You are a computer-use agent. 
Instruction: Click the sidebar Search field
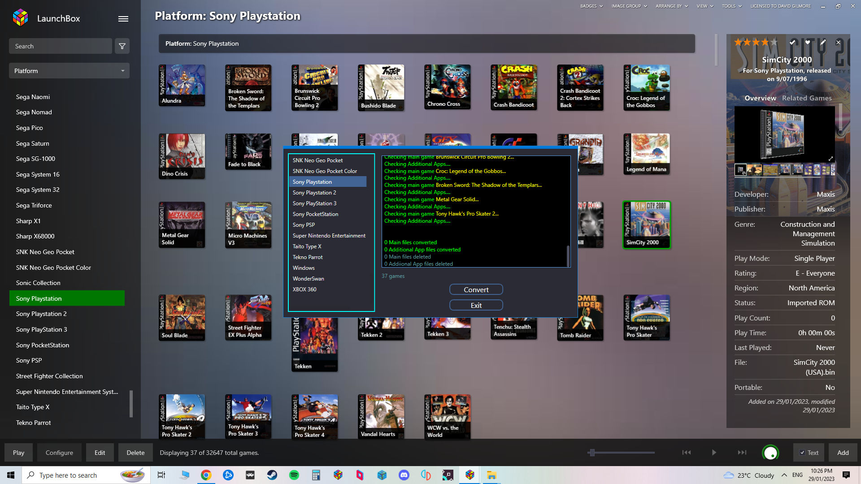click(61, 46)
